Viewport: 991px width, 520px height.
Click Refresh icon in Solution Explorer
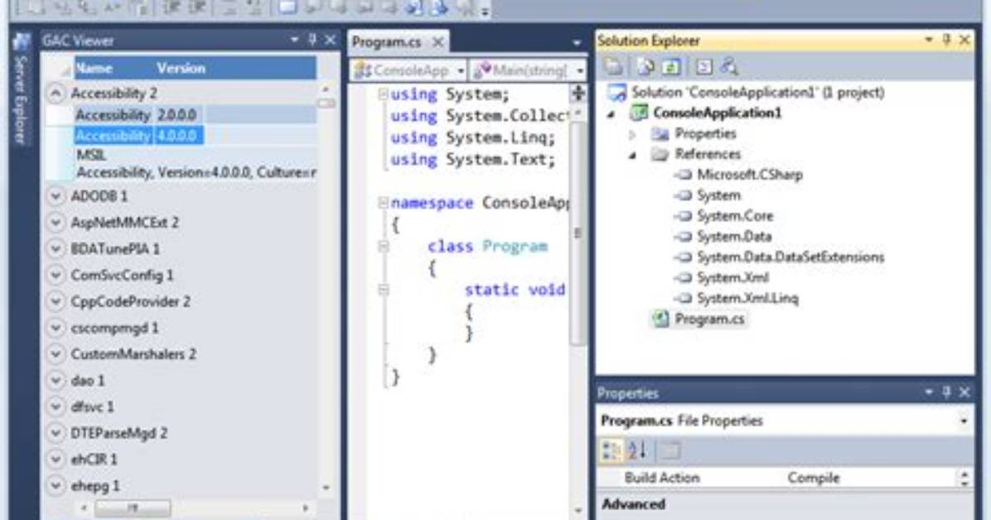tap(670, 66)
